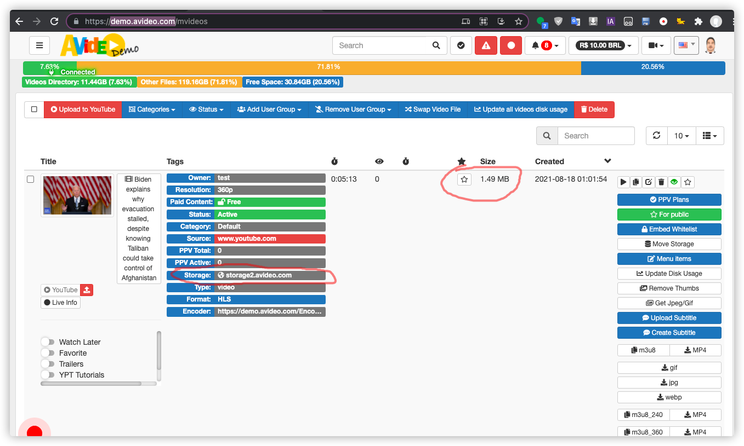Open the items-per-page dropdown showing 10

681,135
